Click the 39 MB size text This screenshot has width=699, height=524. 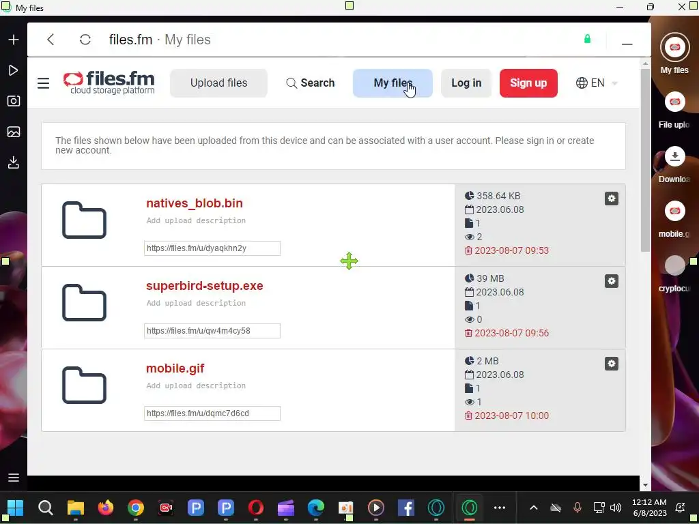coord(490,278)
